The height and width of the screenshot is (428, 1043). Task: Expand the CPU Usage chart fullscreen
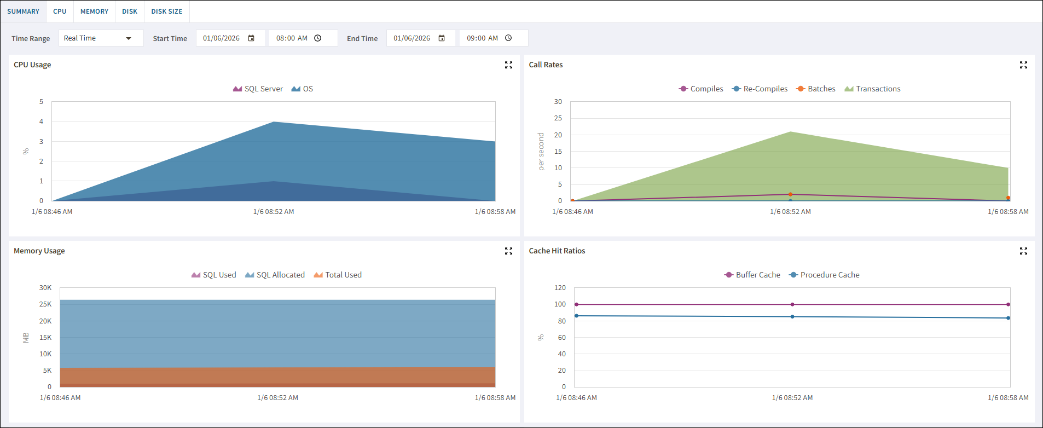508,65
